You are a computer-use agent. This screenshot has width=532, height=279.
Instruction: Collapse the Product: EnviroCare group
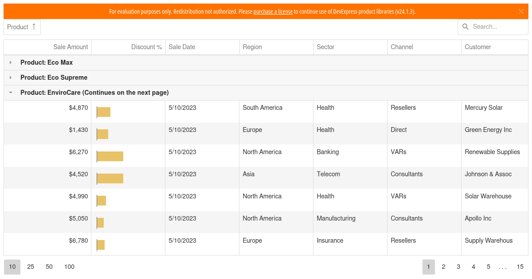click(x=11, y=93)
